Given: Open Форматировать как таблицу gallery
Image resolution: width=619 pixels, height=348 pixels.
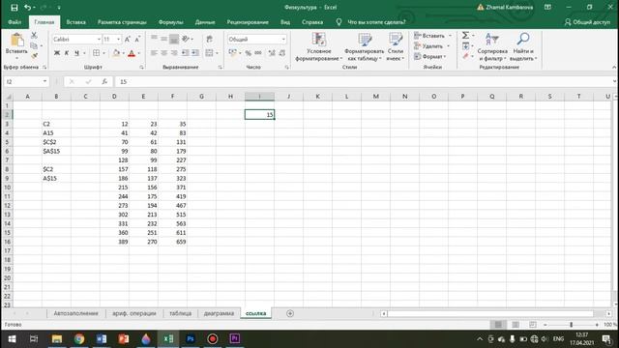Looking at the screenshot, I should 364,47.
